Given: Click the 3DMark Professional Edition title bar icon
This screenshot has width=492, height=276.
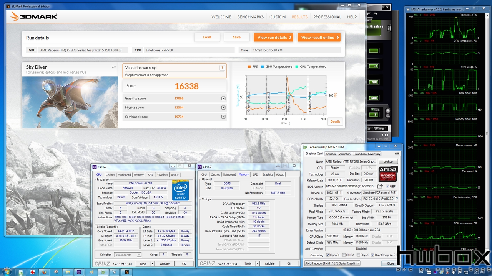Looking at the screenshot, I should [x=8, y=6].
